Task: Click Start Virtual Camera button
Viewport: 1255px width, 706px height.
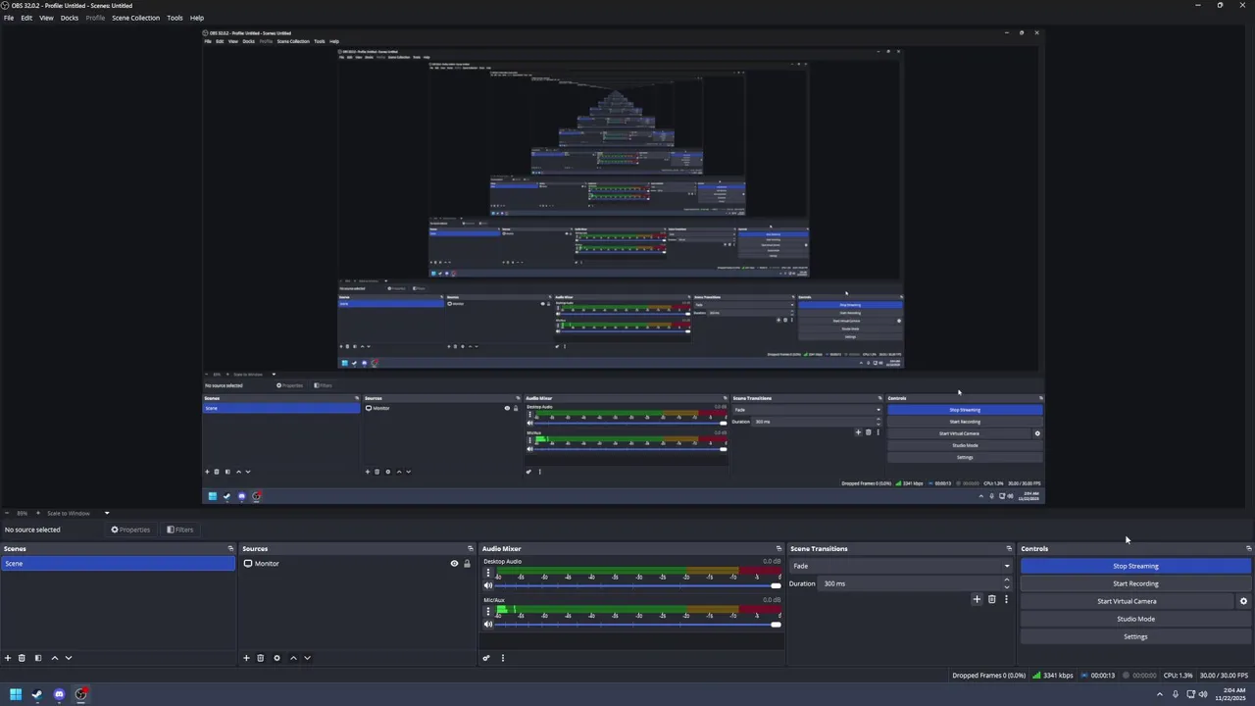Action: pos(1127,601)
